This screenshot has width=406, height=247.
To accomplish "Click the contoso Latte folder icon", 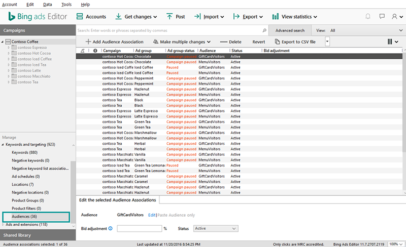I will pyautogui.click(x=14, y=70).
